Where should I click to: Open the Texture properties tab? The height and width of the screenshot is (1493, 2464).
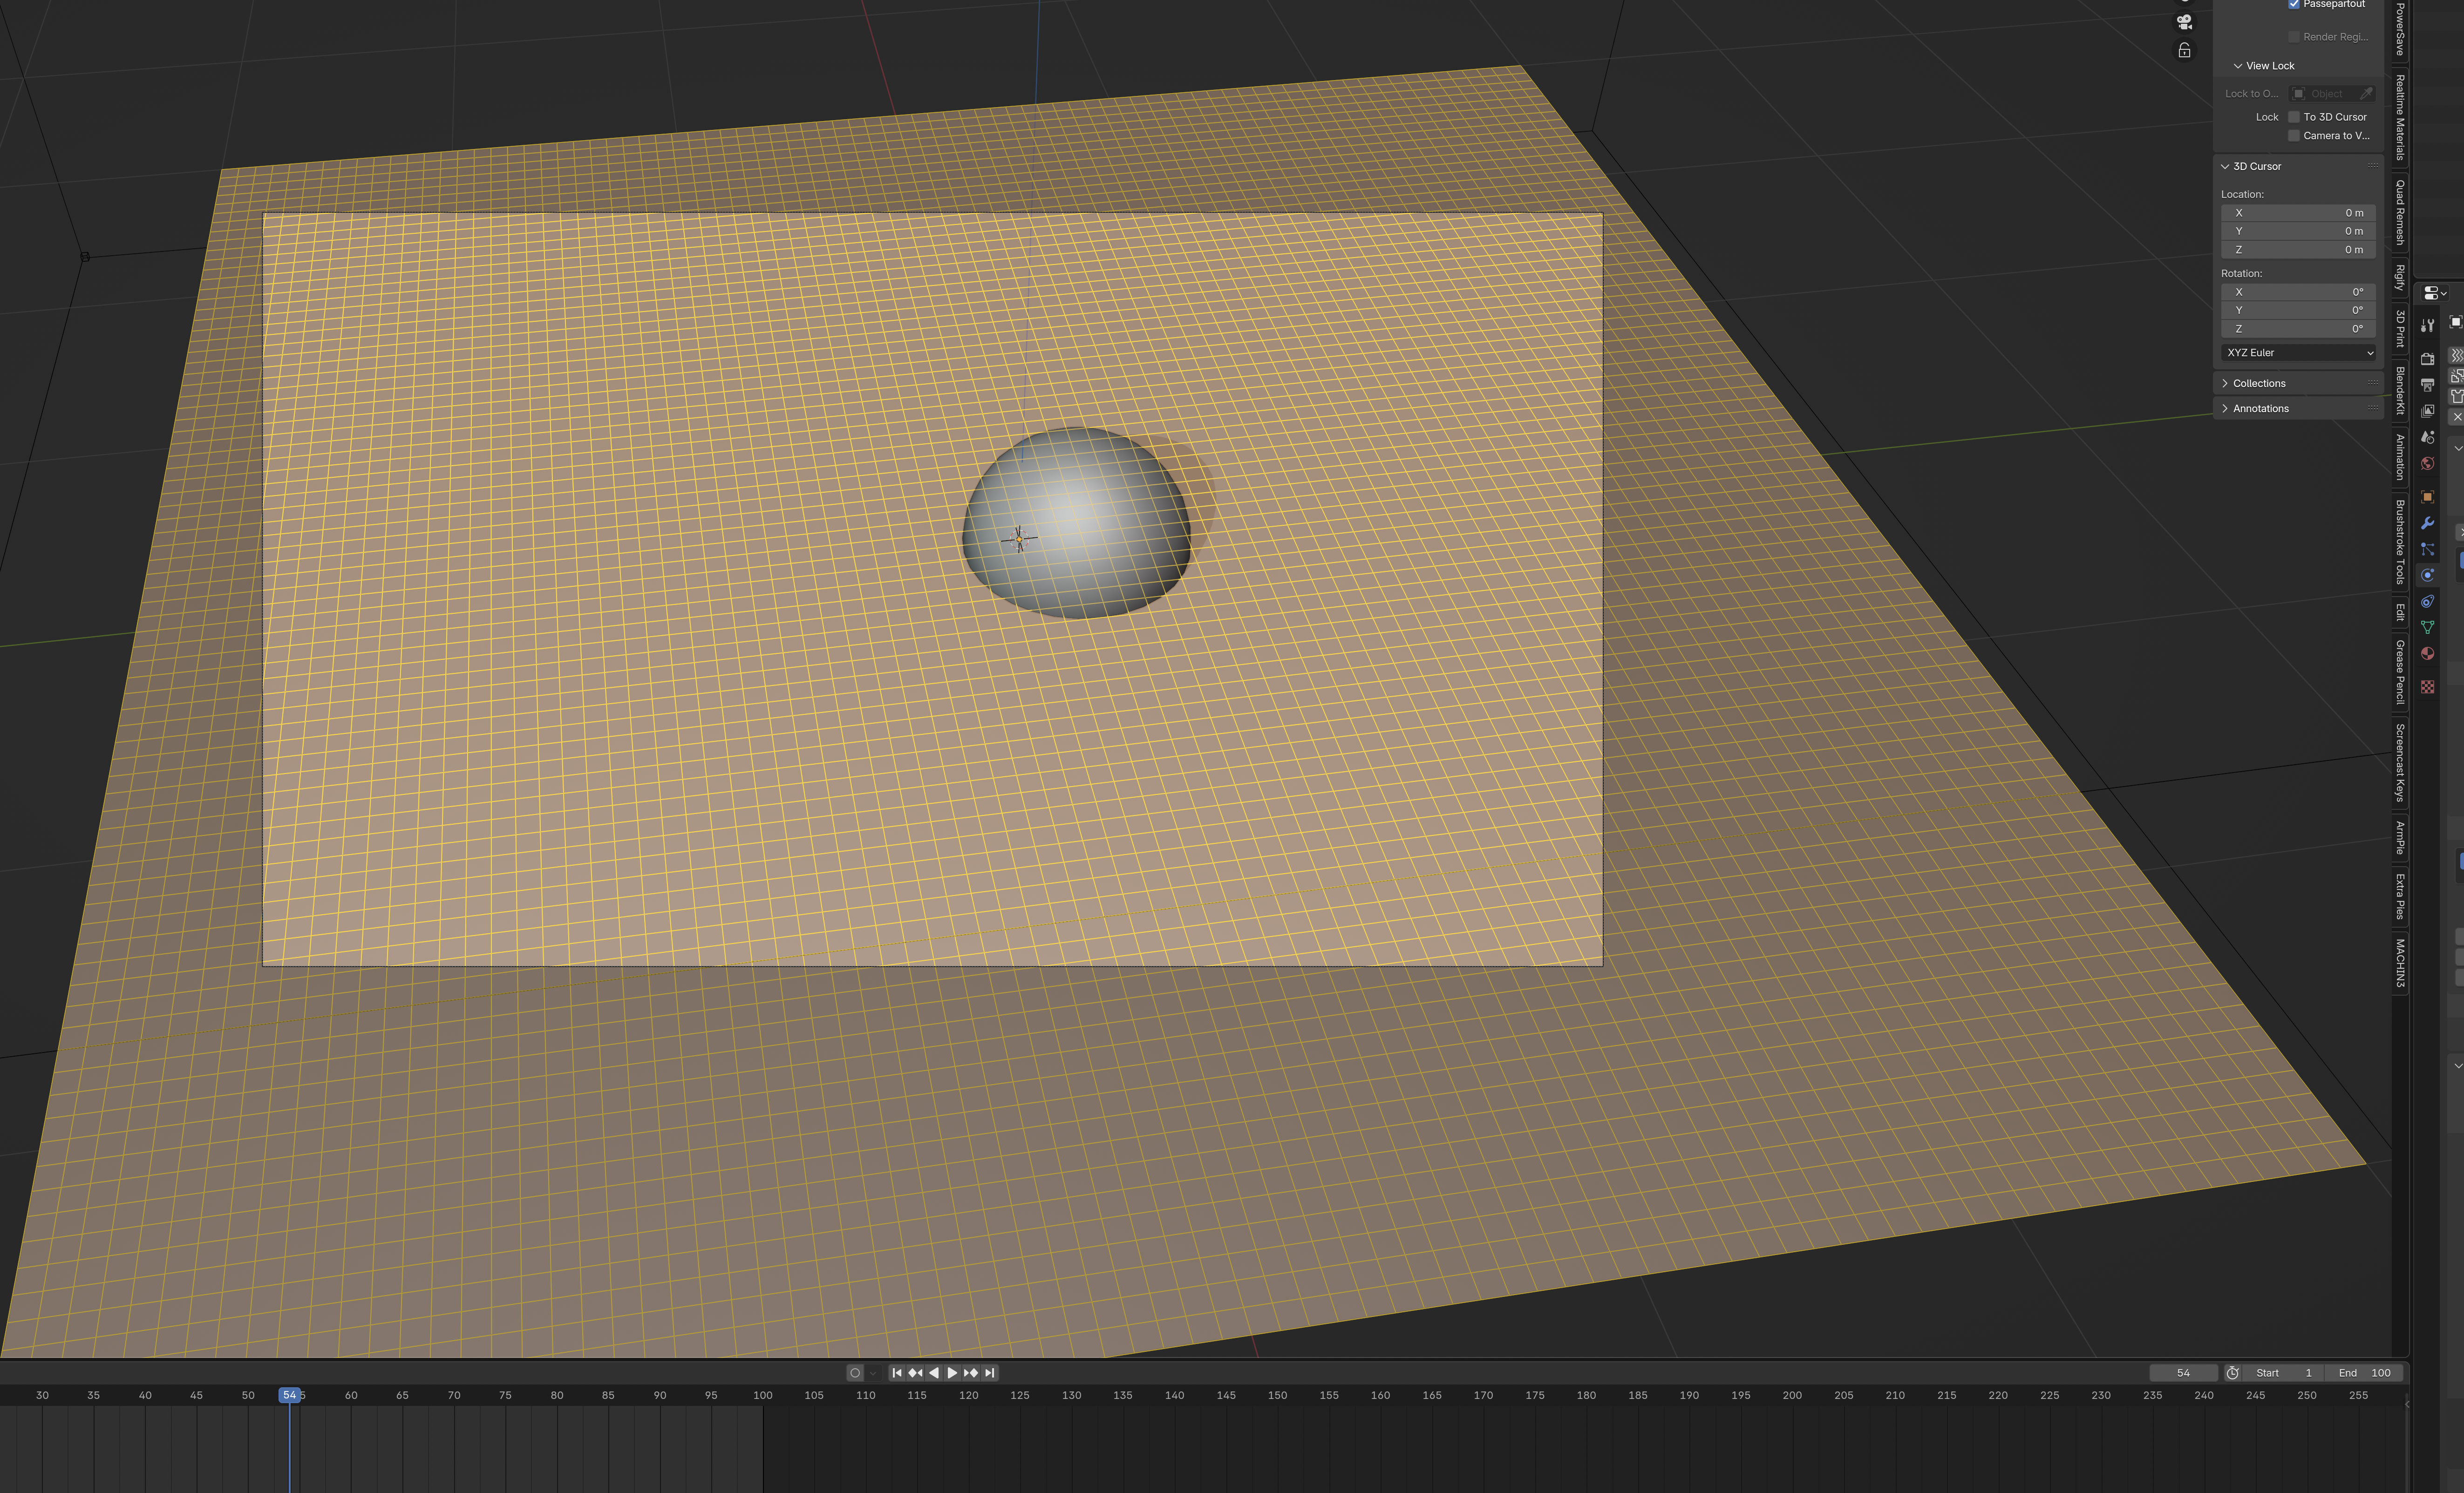(2427, 687)
